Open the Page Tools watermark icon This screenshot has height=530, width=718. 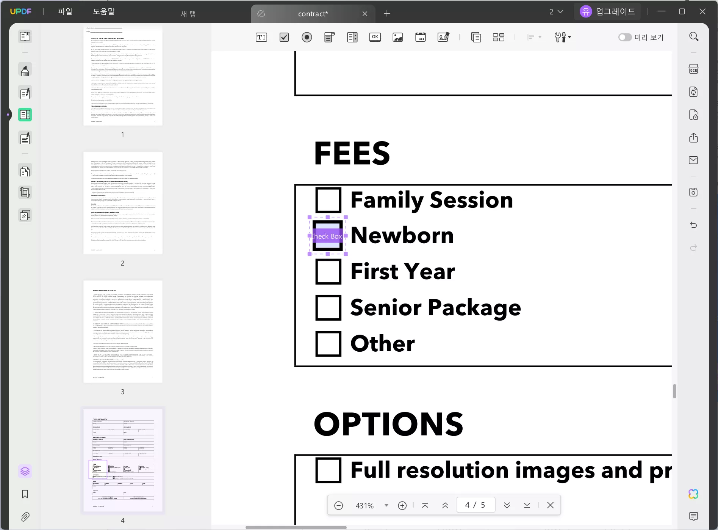coord(25,215)
